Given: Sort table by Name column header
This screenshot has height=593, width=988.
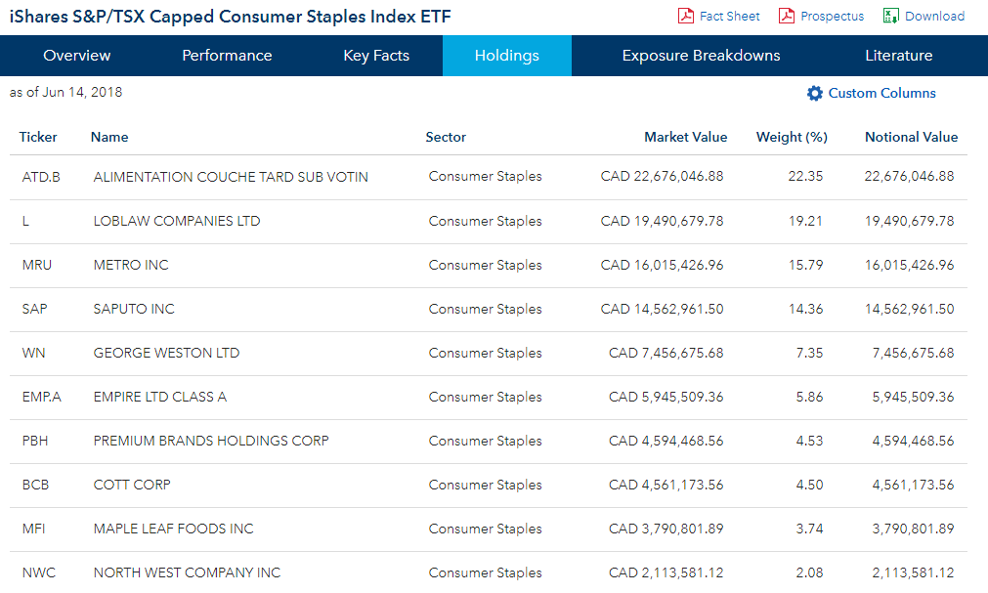Looking at the screenshot, I should point(109,137).
